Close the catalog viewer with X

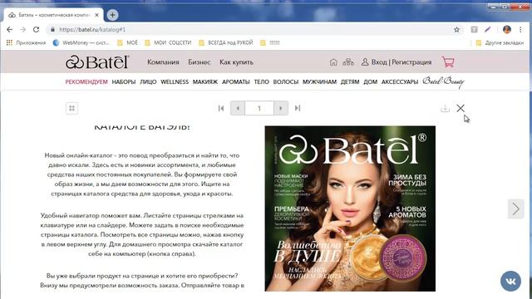tap(461, 108)
